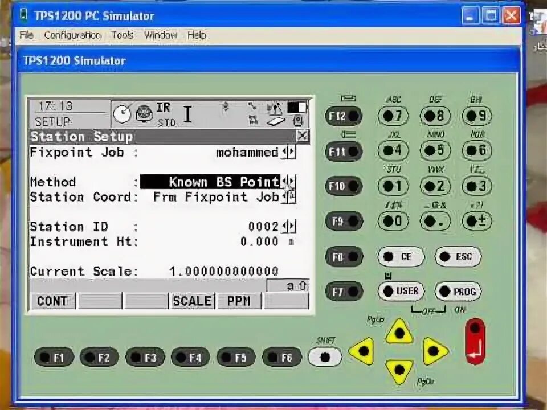This screenshot has width=547, height=410.
Task: Click the Frm Fixpoint Job value
Action: pos(216,196)
